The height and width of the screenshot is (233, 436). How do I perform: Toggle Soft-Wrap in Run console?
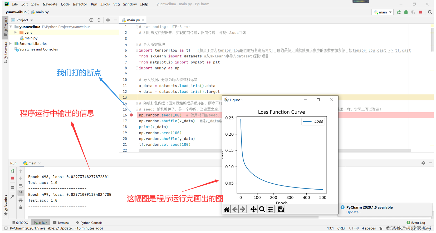pos(21,186)
